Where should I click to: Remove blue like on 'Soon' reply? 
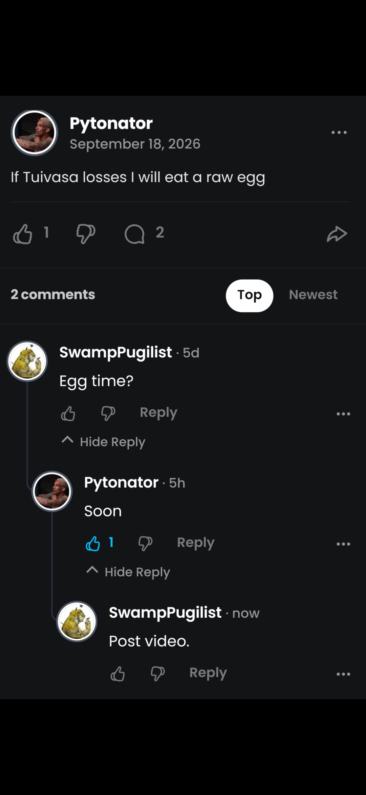[x=93, y=544]
